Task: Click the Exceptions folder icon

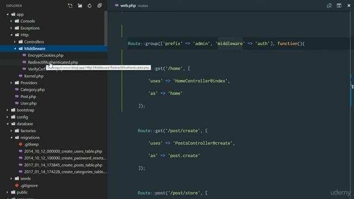Action: point(17,28)
